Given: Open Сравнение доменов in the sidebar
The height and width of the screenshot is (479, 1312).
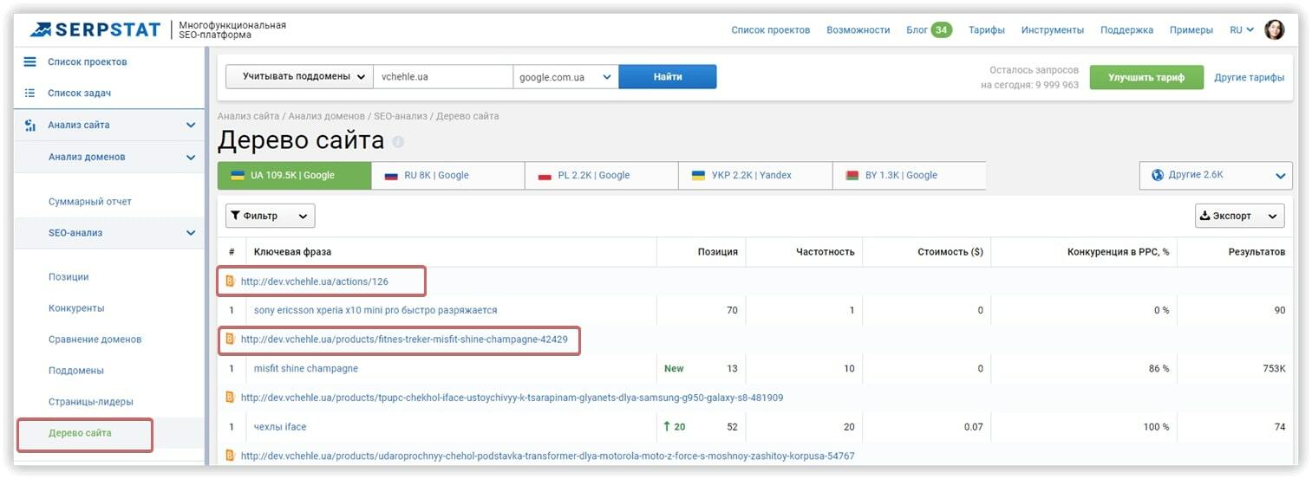Looking at the screenshot, I should (x=95, y=339).
